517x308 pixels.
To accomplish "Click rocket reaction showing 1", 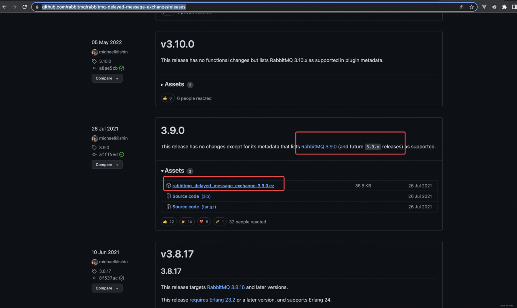I will (x=220, y=222).
